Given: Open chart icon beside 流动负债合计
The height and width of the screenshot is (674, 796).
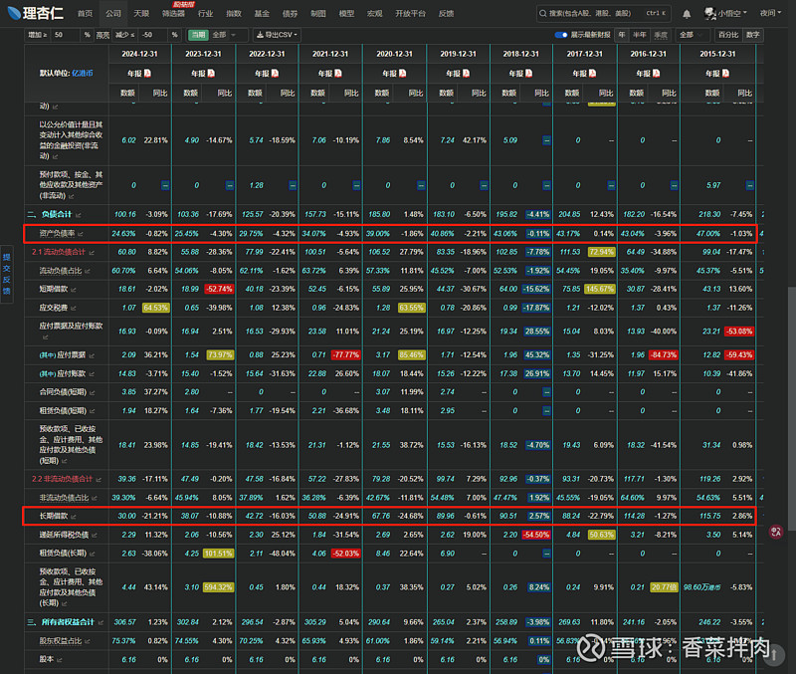Looking at the screenshot, I should pyautogui.click(x=92, y=253).
